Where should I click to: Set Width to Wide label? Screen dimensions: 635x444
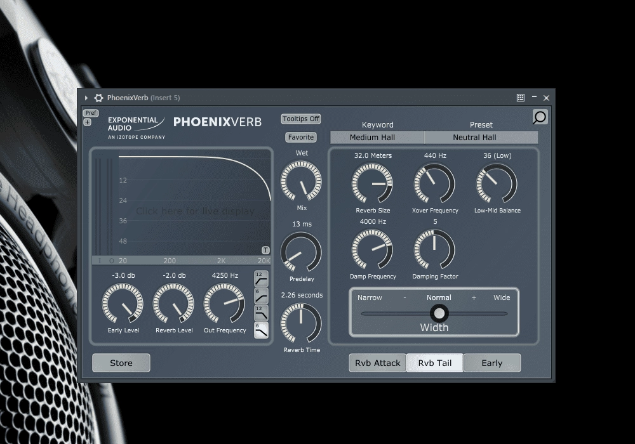pyautogui.click(x=502, y=297)
